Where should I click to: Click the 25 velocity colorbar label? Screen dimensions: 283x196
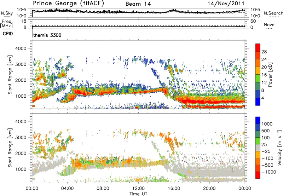[264, 145]
